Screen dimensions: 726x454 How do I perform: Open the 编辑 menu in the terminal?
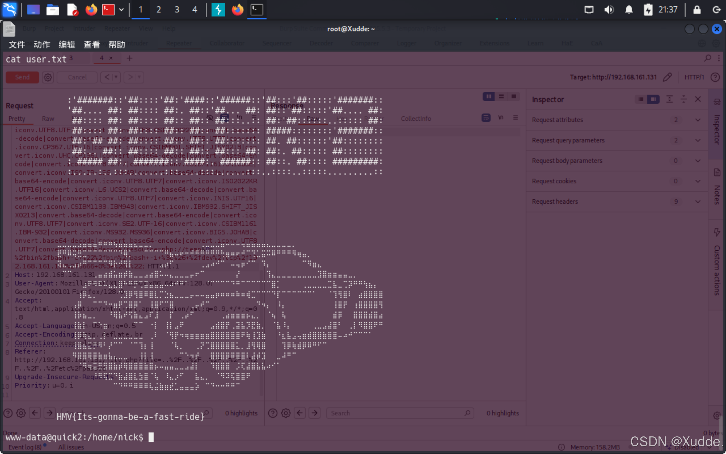point(67,44)
